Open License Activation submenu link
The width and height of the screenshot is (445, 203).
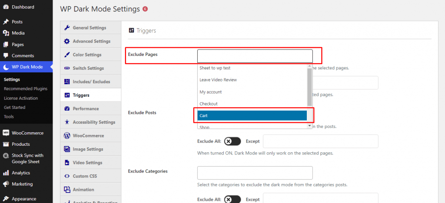click(x=21, y=98)
